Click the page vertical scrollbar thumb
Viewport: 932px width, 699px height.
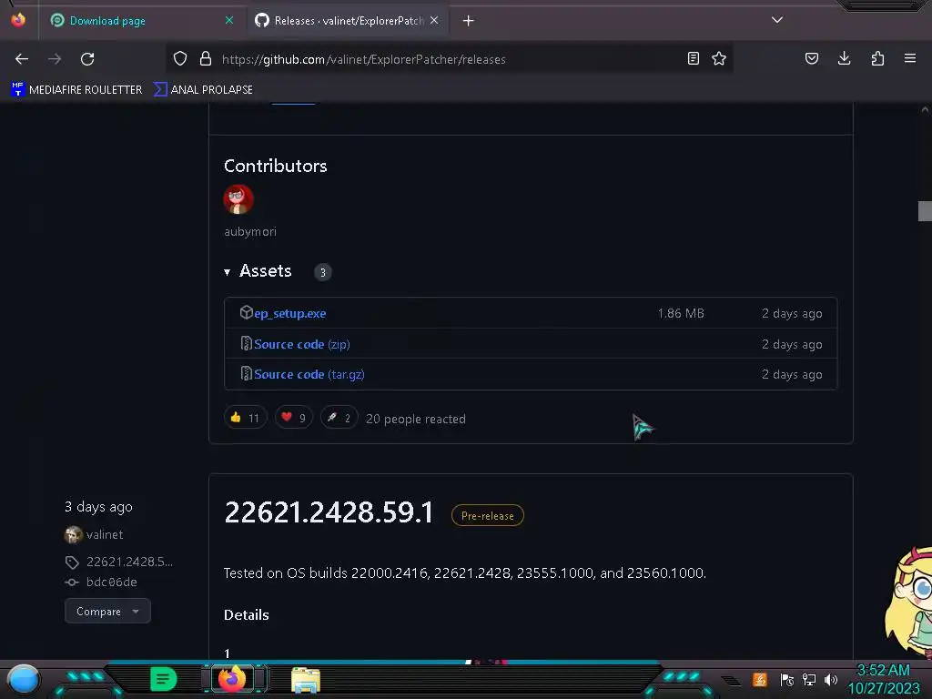click(925, 211)
